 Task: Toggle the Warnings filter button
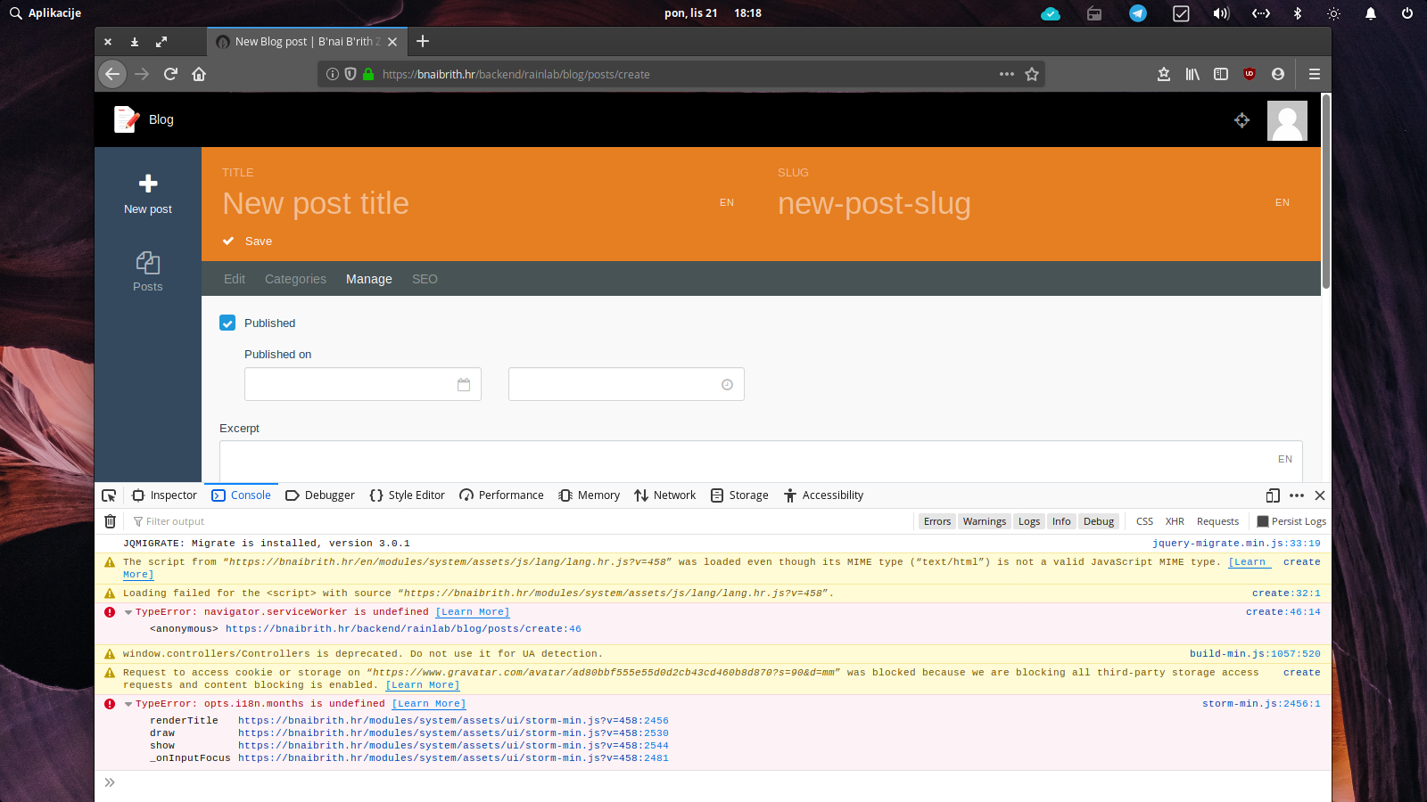(985, 521)
